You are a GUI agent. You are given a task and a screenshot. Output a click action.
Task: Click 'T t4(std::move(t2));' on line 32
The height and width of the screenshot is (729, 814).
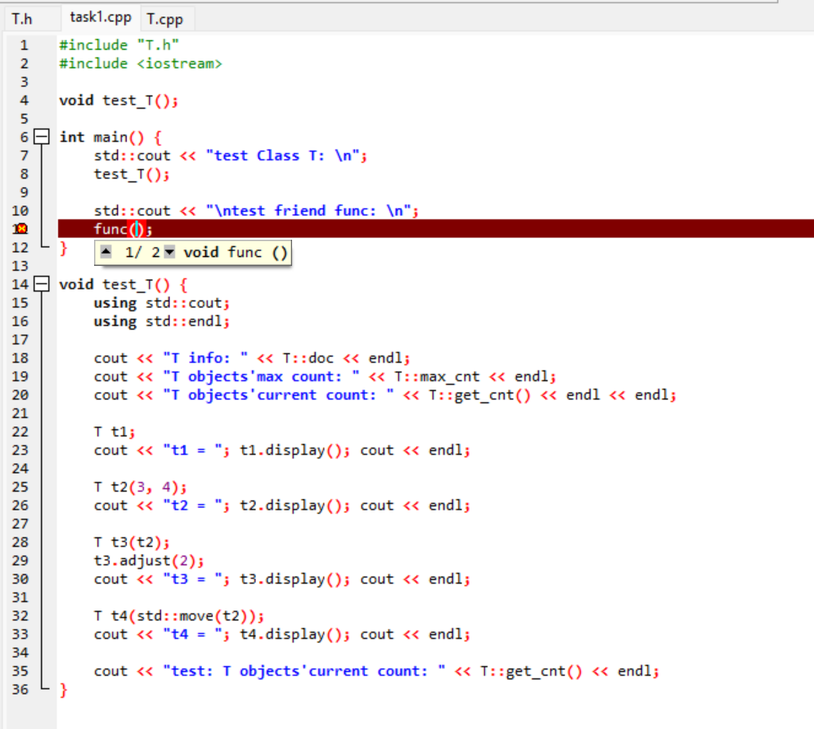(x=179, y=616)
